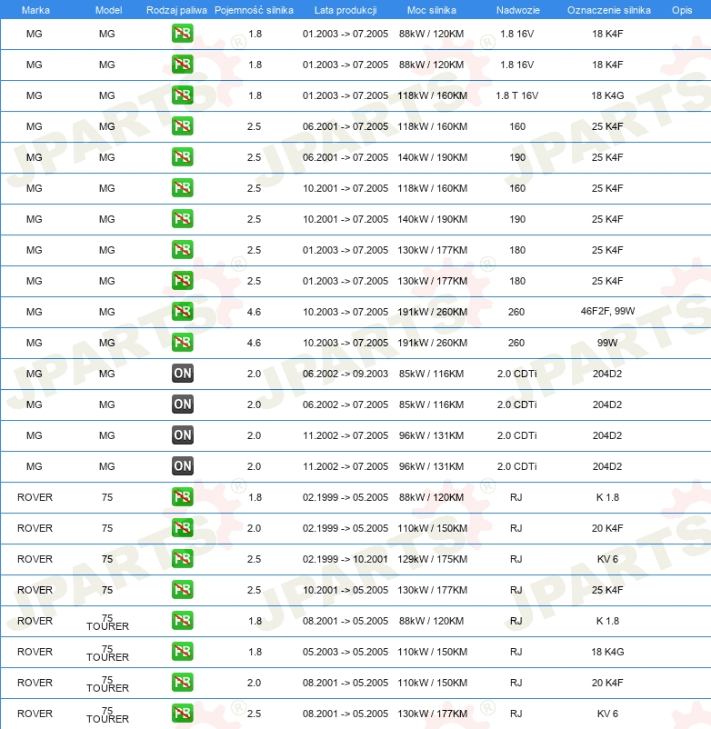Screen dimensions: 711x729
Task: Select 20 K4F engine cell in Rover 75 row
Action: [607, 528]
